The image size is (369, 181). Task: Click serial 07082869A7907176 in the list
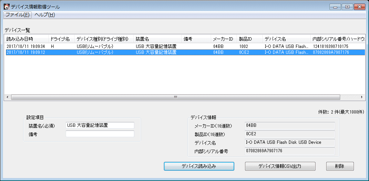pos(330,52)
